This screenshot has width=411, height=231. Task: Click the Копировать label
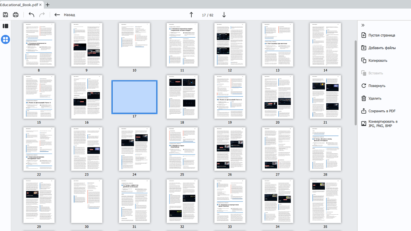point(378,61)
